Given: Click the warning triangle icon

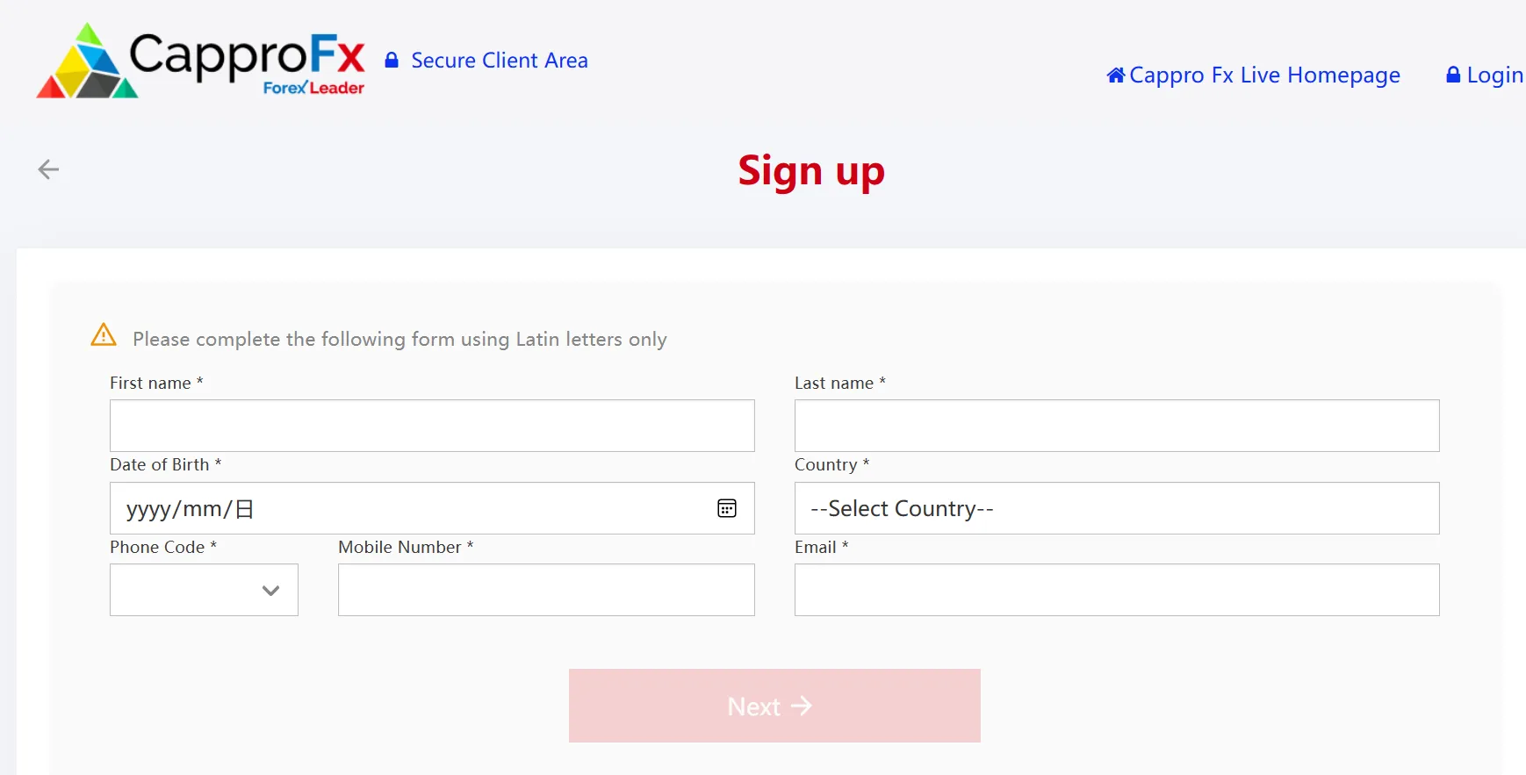Looking at the screenshot, I should pos(104,334).
